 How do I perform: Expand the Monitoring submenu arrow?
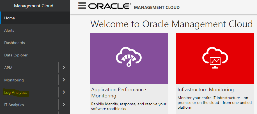click(64, 80)
